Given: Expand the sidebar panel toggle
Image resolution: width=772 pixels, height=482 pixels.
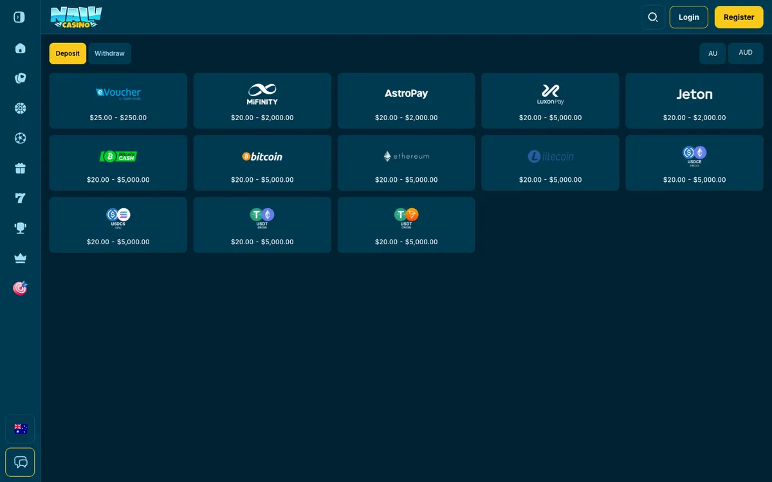Looking at the screenshot, I should coord(19,17).
